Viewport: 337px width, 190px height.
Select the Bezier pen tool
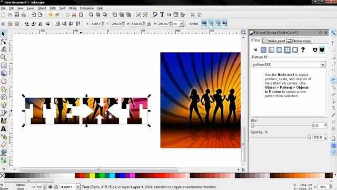[x=4, y=113]
